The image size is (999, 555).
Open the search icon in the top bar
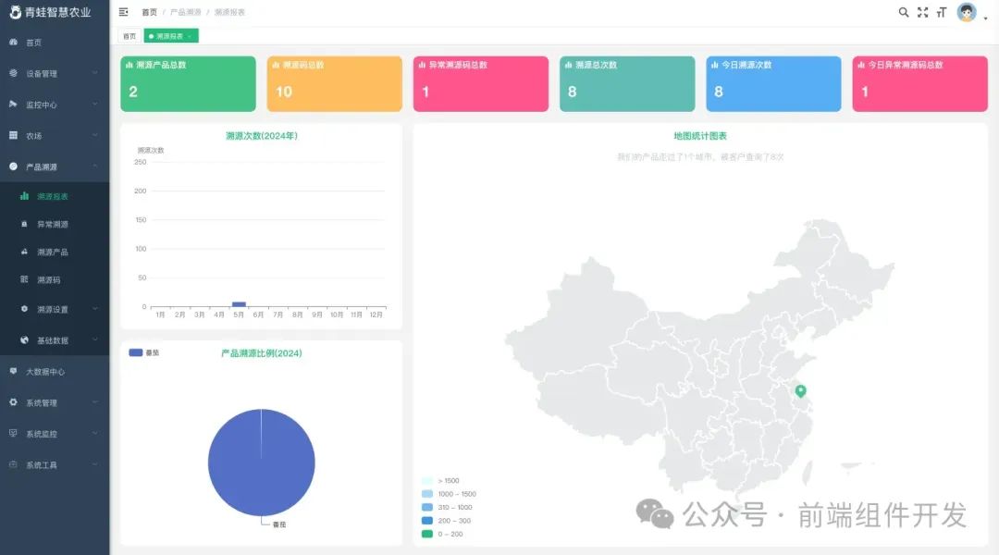pyautogui.click(x=904, y=12)
